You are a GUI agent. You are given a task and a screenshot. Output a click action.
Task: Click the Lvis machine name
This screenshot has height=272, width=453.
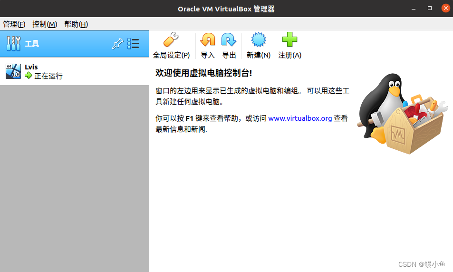(x=31, y=67)
